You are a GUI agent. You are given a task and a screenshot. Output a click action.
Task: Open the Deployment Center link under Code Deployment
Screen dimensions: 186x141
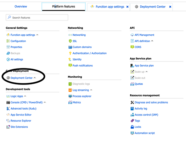22,78
